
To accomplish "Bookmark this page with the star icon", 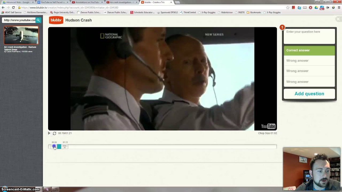I will 287,7.
